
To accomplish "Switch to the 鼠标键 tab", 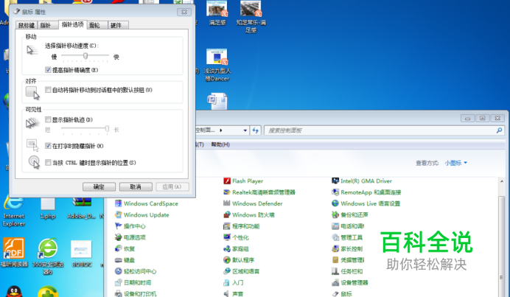I will [27, 25].
